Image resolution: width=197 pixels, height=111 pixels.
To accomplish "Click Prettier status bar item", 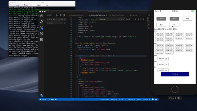I will coord(147,99).
